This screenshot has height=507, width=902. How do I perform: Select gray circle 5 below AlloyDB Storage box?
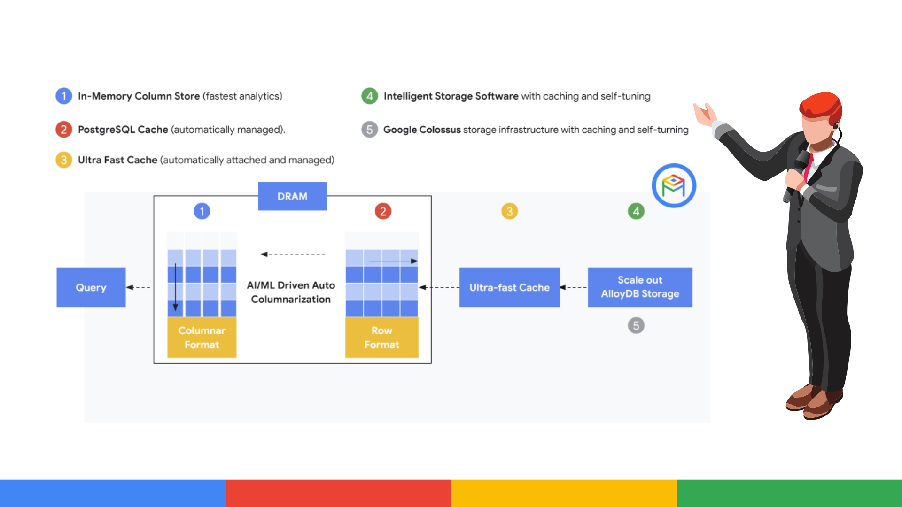click(636, 325)
